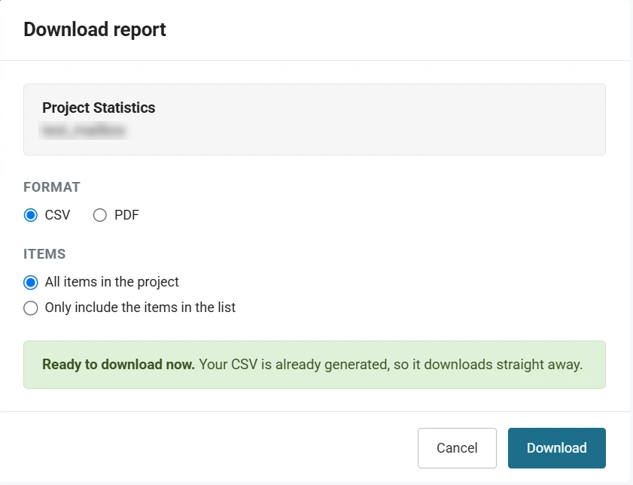This screenshot has width=633, height=485.
Task: Click the FORMAT section label
Action: tap(52, 187)
